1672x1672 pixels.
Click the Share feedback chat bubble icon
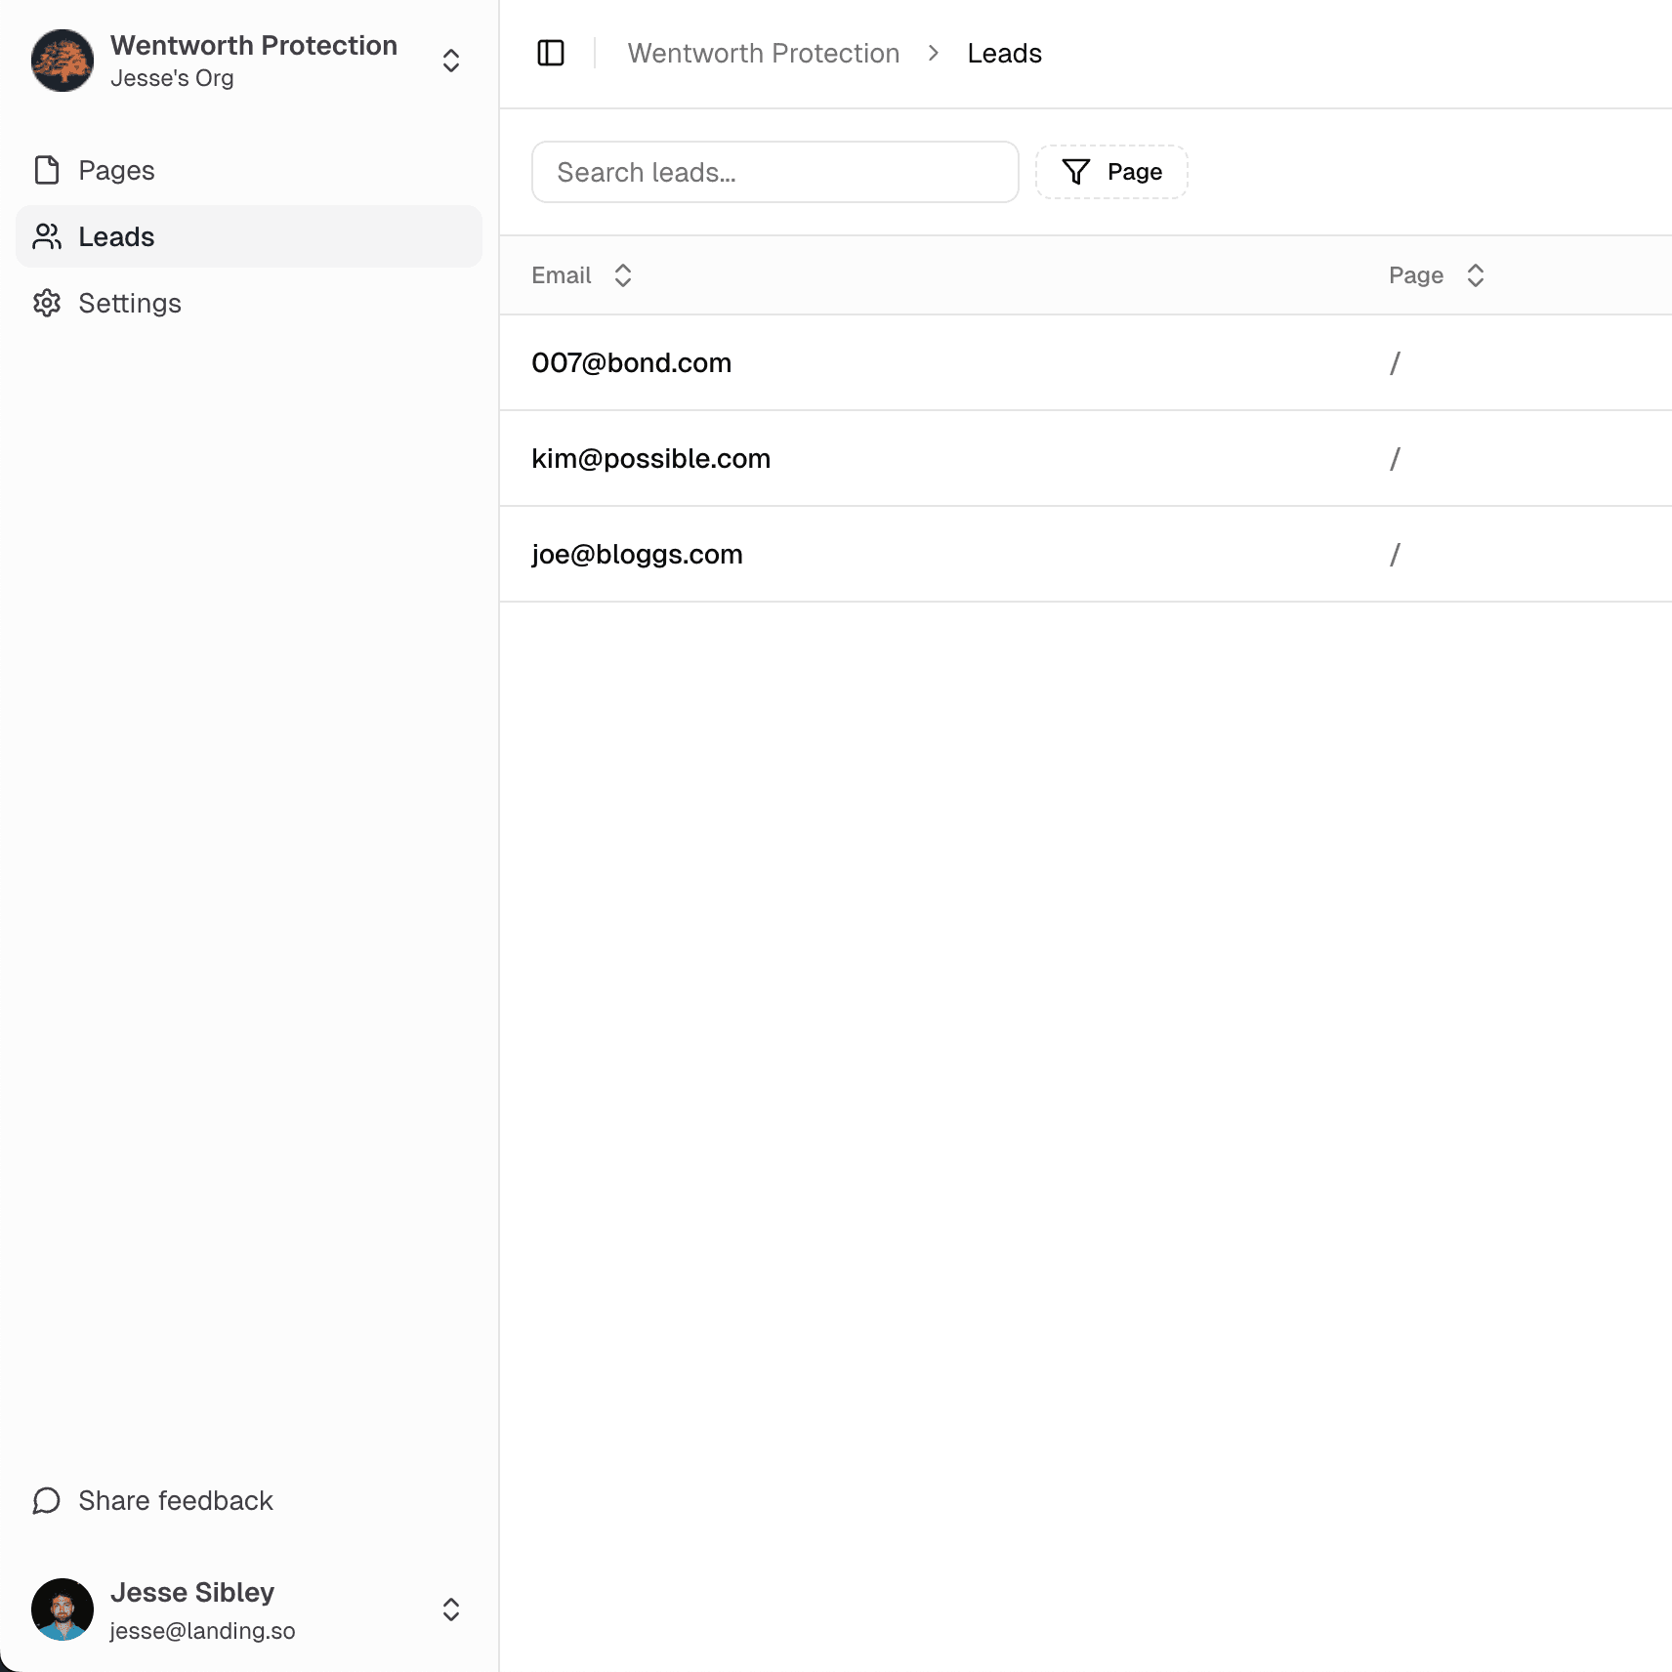[x=47, y=1501]
